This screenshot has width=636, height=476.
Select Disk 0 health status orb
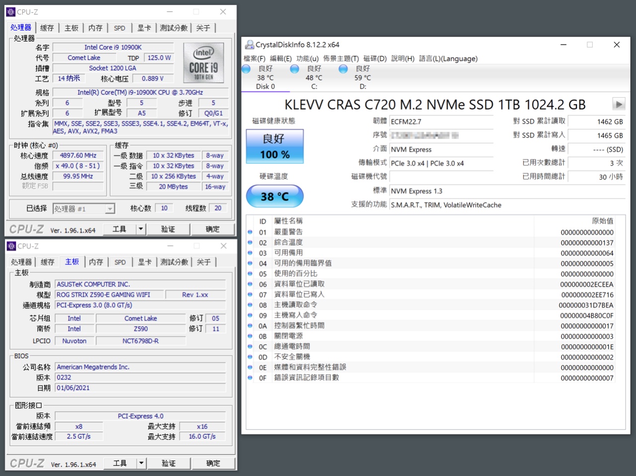point(246,69)
